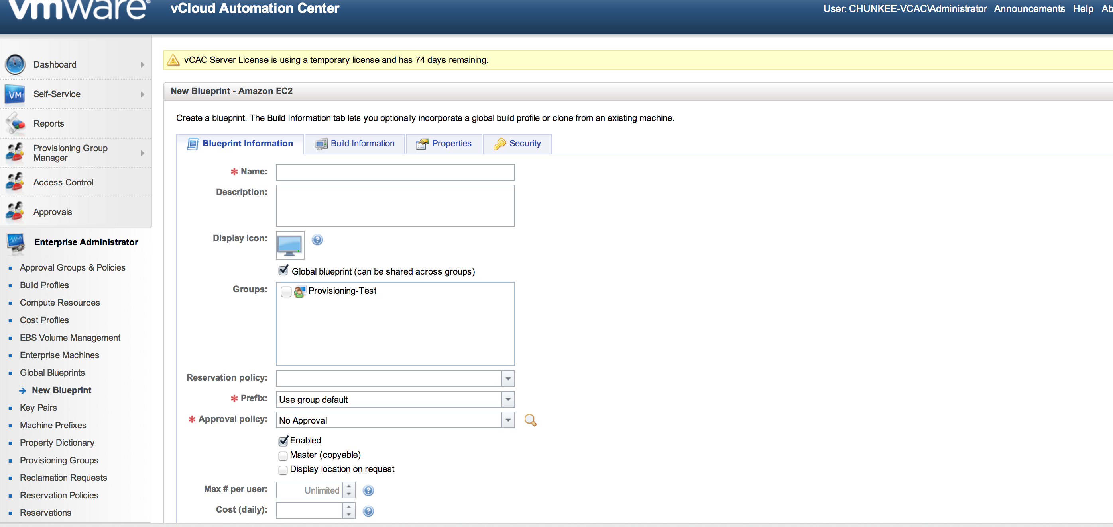The width and height of the screenshot is (1113, 527).
Task: Click the Self-Service VM icon
Action: [x=15, y=94]
